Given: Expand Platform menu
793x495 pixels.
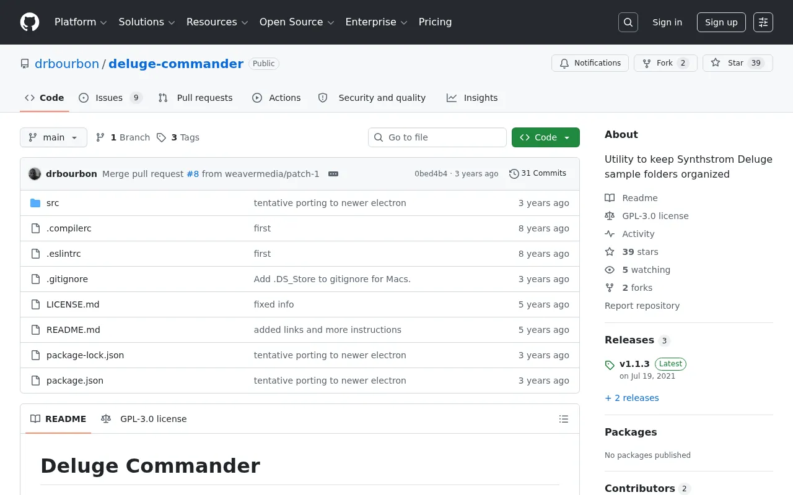Looking at the screenshot, I should point(81,22).
